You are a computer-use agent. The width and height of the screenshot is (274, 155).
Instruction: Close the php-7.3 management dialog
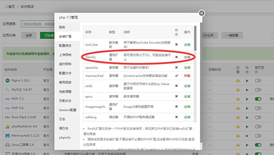coord(202,13)
